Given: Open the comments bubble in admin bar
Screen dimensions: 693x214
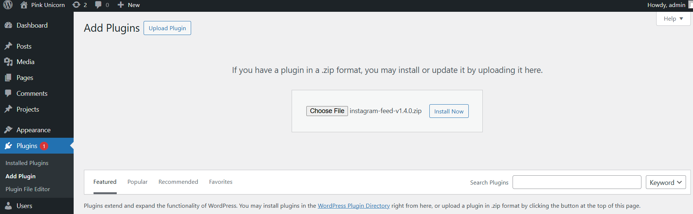Looking at the screenshot, I should coord(98,5).
